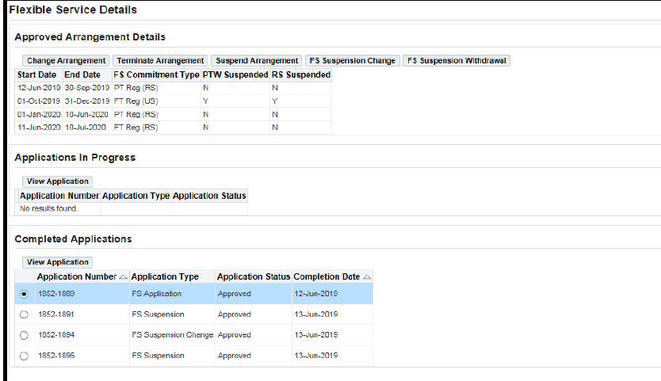
Task: Click the Application Type column header
Action: [x=165, y=277]
